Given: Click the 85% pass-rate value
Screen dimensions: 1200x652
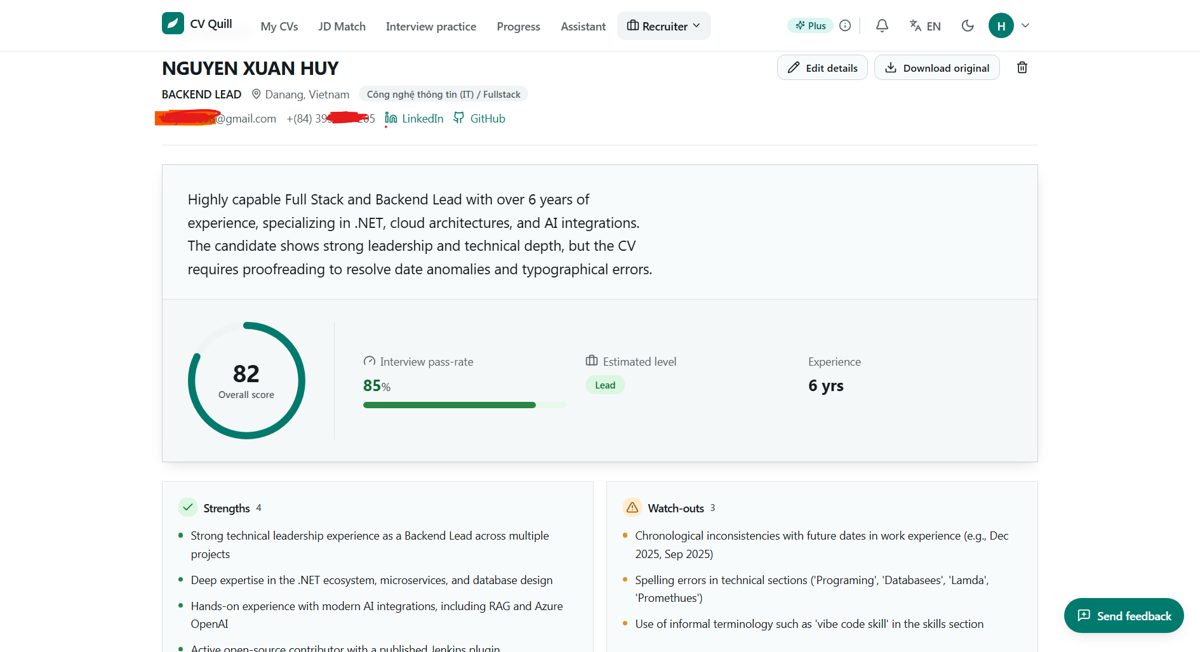Looking at the screenshot, I should point(377,386).
